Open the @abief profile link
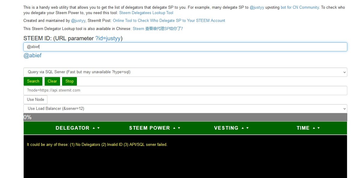The height and width of the screenshot is (178, 353). coord(32,56)
